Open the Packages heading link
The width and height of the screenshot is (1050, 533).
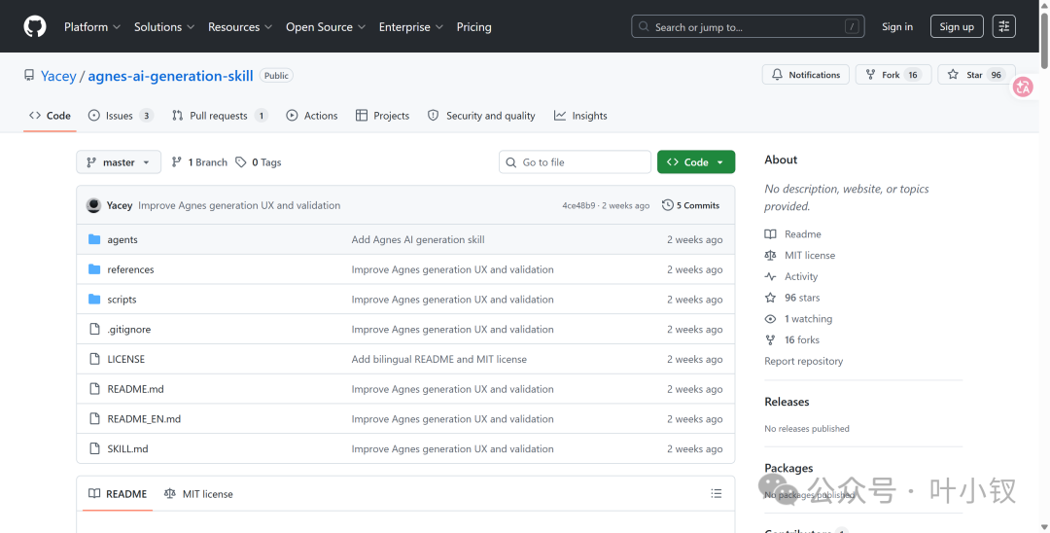(788, 468)
